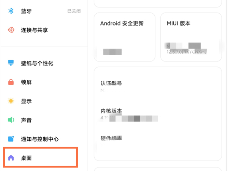Tap the MIUI 版本 card
The width and height of the screenshot is (228, 171).
pyautogui.click(x=191, y=37)
